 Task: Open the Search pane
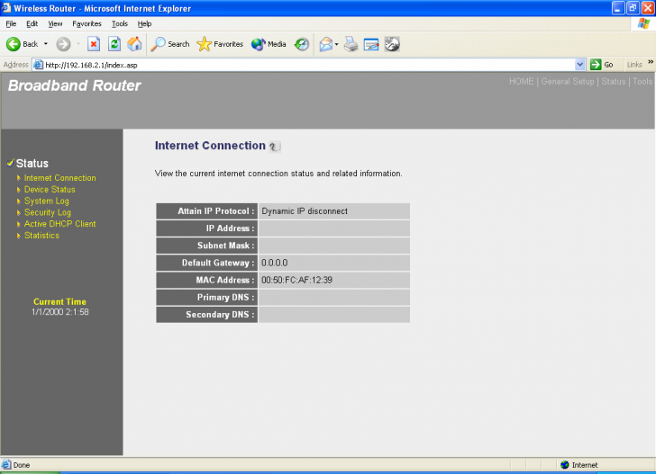coord(170,44)
